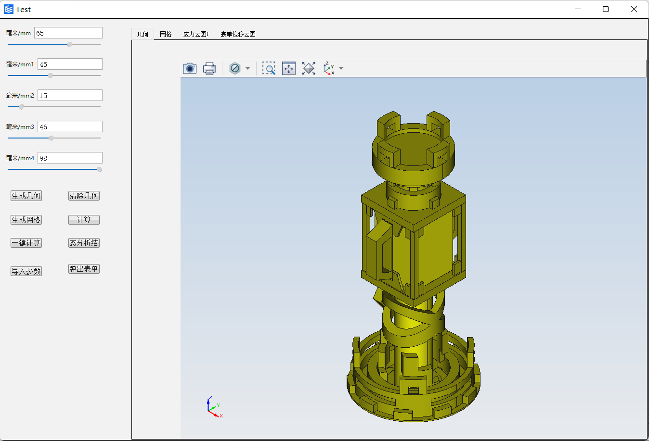This screenshot has width=649, height=441.
Task: Open the 网格 tab
Action: click(x=166, y=34)
